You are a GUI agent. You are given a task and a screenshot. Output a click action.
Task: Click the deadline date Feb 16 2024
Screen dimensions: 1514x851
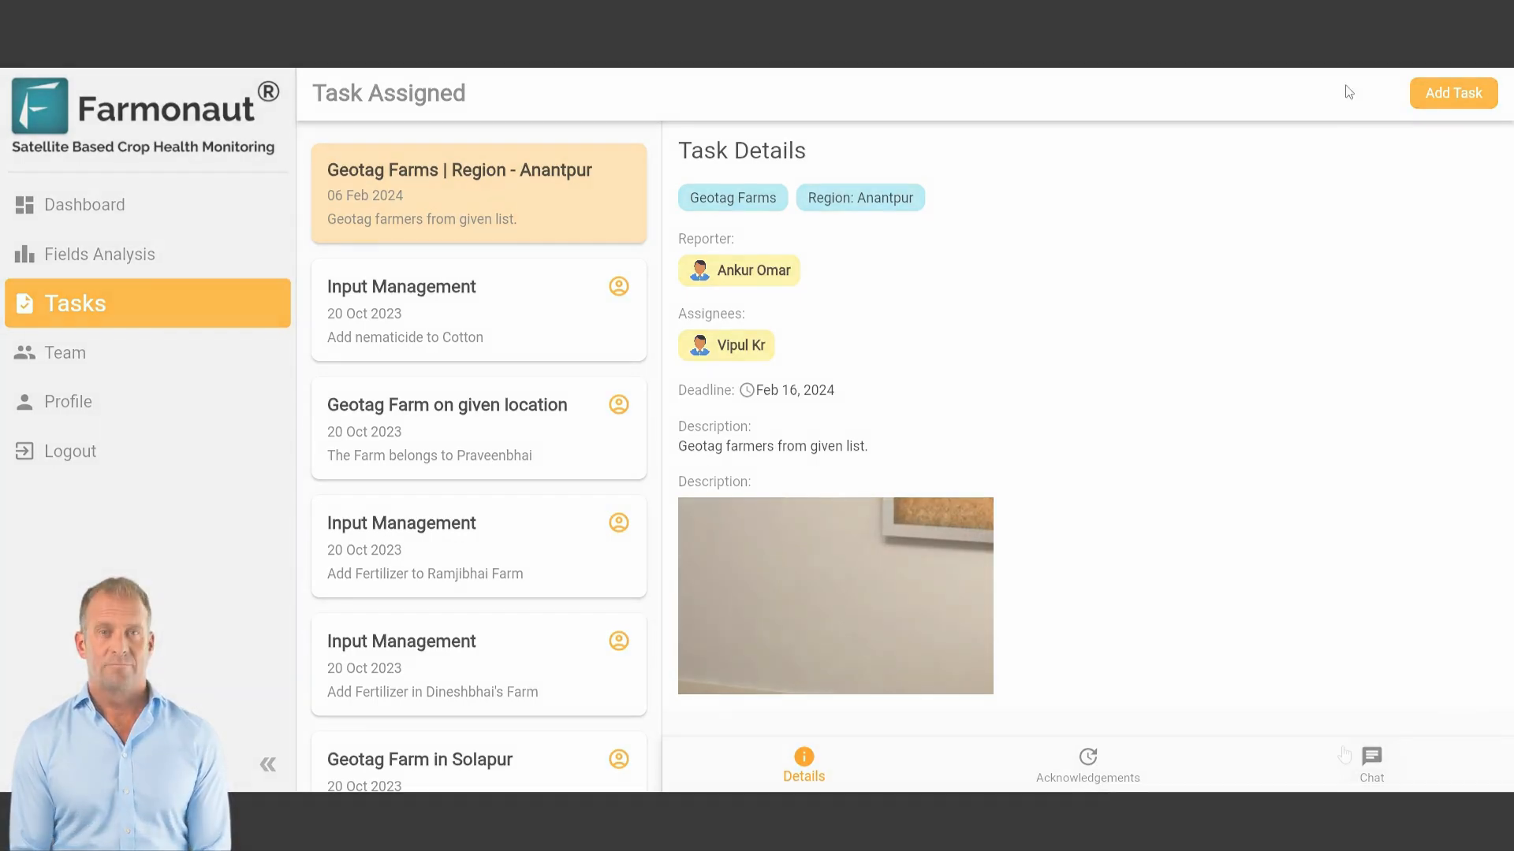tap(794, 390)
